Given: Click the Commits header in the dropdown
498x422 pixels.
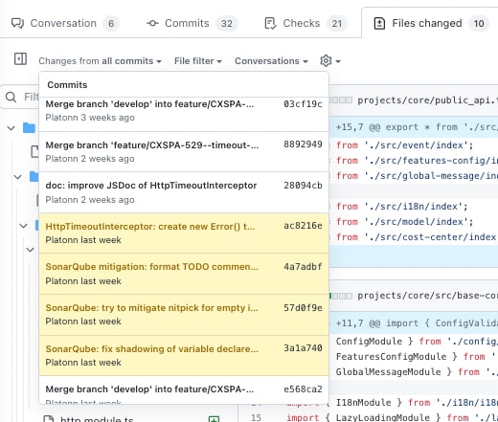Looking at the screenshot, I should pyautogui.click(x=67, y=85).
